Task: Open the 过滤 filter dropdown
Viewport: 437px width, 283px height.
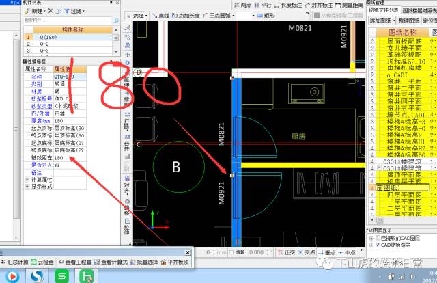Action: [76, 12]
